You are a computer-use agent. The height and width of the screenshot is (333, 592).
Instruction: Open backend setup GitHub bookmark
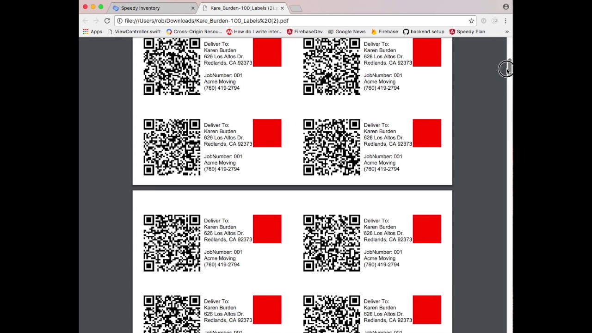tap(424, 31)
